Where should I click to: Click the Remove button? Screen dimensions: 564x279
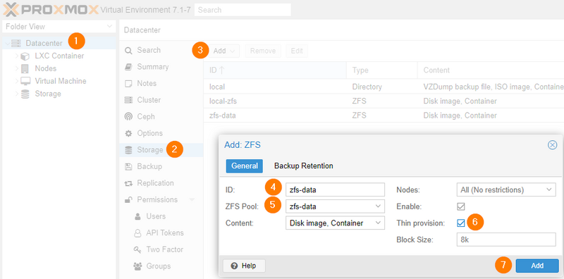[262, 51]
